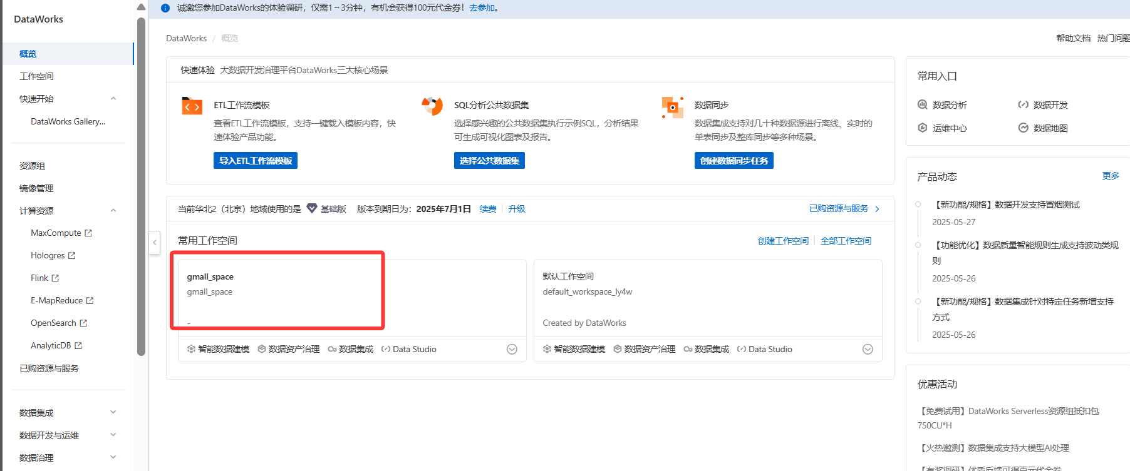Open 数据分析 in the 常用入口 panel

pyautogui.click(x=943, y=105)
